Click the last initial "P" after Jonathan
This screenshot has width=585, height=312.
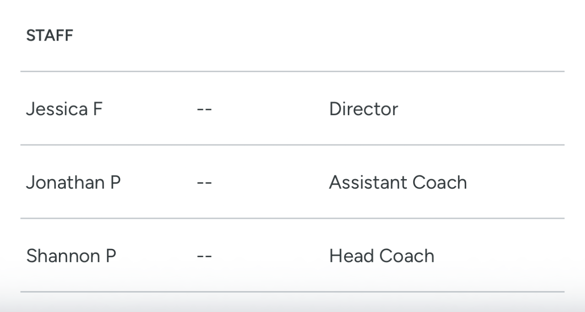pyautogui.click(x=115, y=183)
